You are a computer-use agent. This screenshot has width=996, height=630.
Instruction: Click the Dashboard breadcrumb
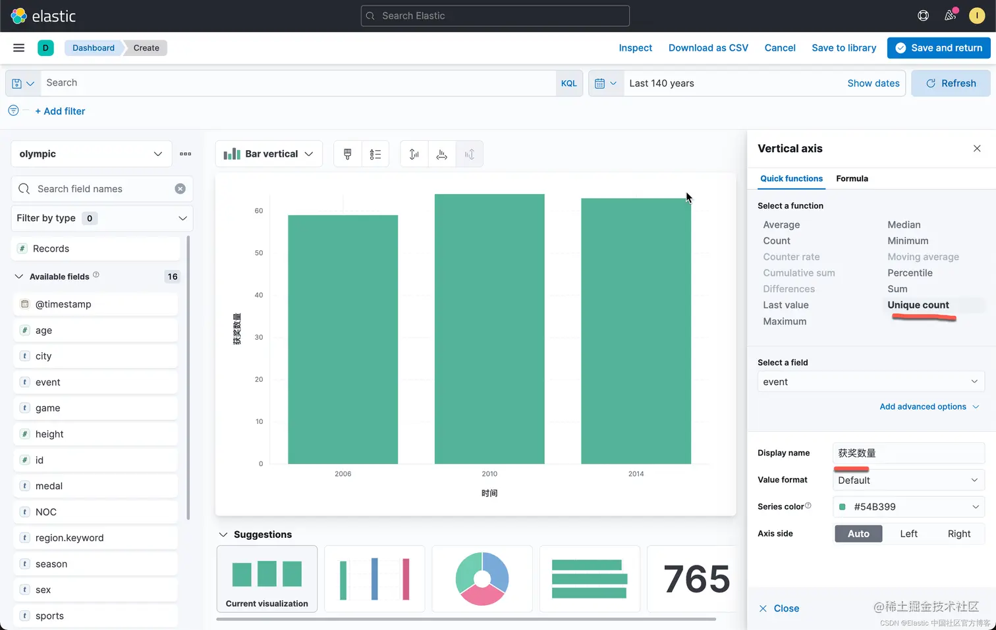94,47
